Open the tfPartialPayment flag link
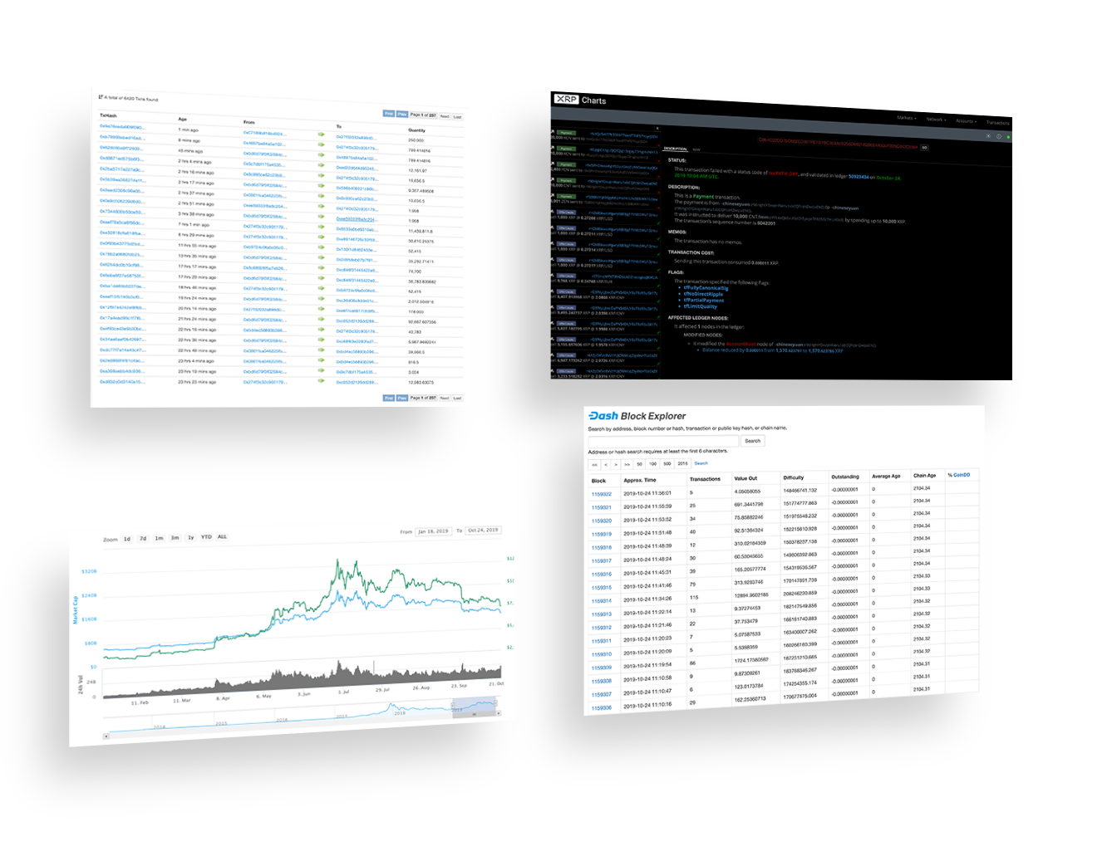This screenshot has width=1117, height=861. click(703, 301)
